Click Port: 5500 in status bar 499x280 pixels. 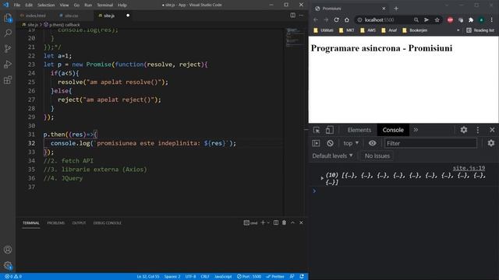[x=249, y=277]
